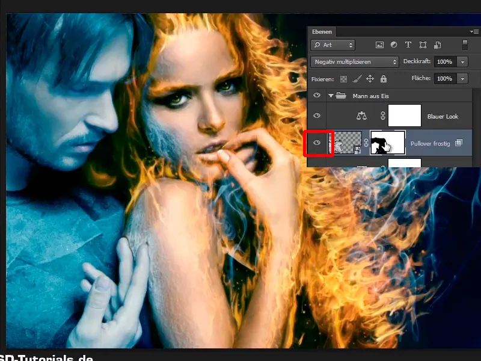Toggle visibility of Pullover frostig layer
The image size is (481, 361).
coord(317,143)
